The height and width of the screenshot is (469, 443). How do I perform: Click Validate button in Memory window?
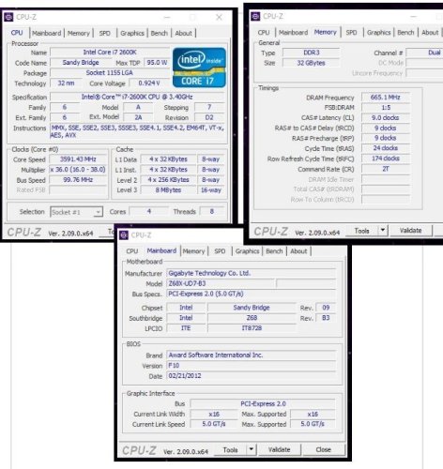tap(410, 231)
